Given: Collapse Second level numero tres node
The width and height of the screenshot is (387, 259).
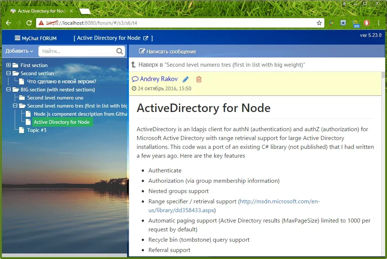Looking at the screenshot, I should [15, 105].
